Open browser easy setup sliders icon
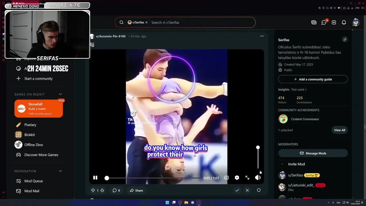The height and width of the screenshot is (206, 366). pyautogui.click(x=362, y=8)
